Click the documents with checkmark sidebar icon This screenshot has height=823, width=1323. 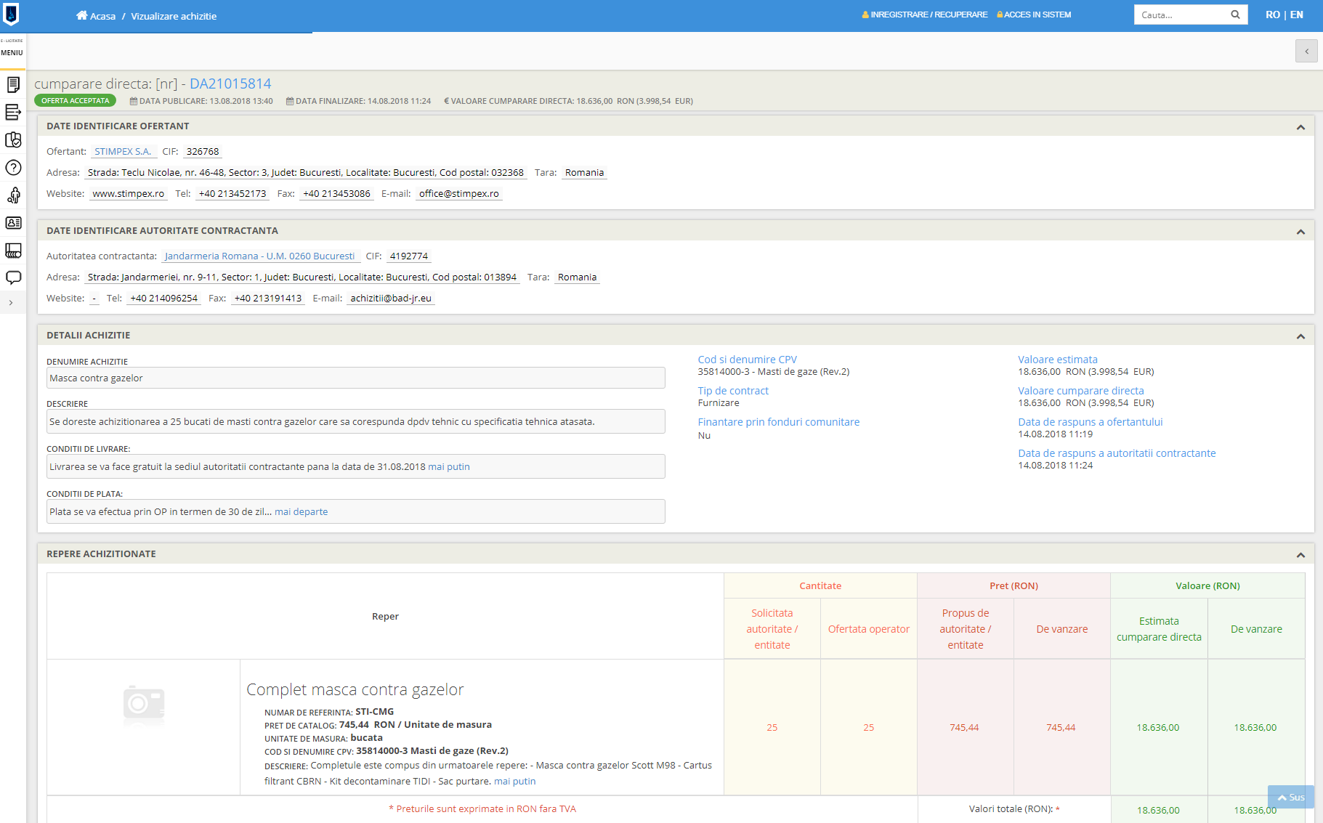[13, 140]
